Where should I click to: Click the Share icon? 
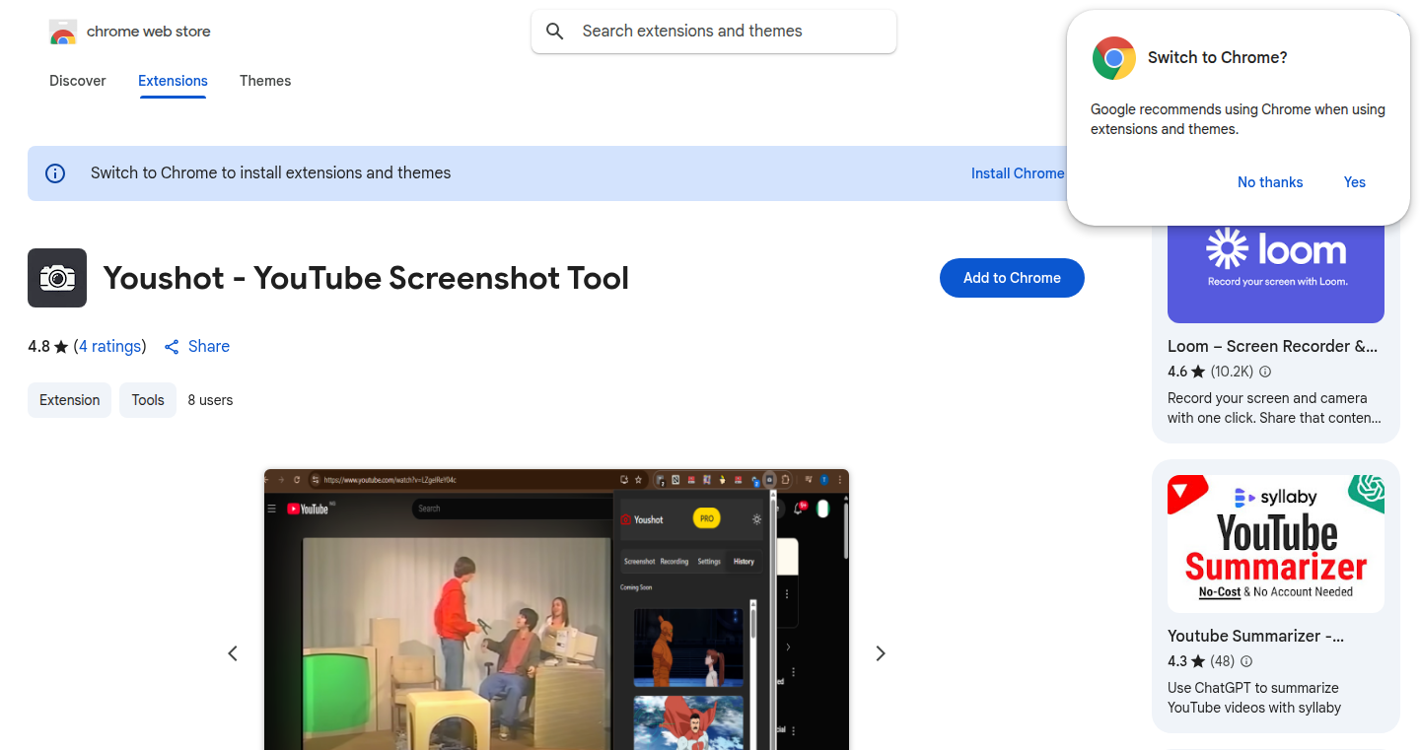172,347
